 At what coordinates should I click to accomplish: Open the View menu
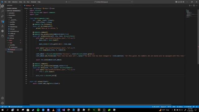(21, 2)
